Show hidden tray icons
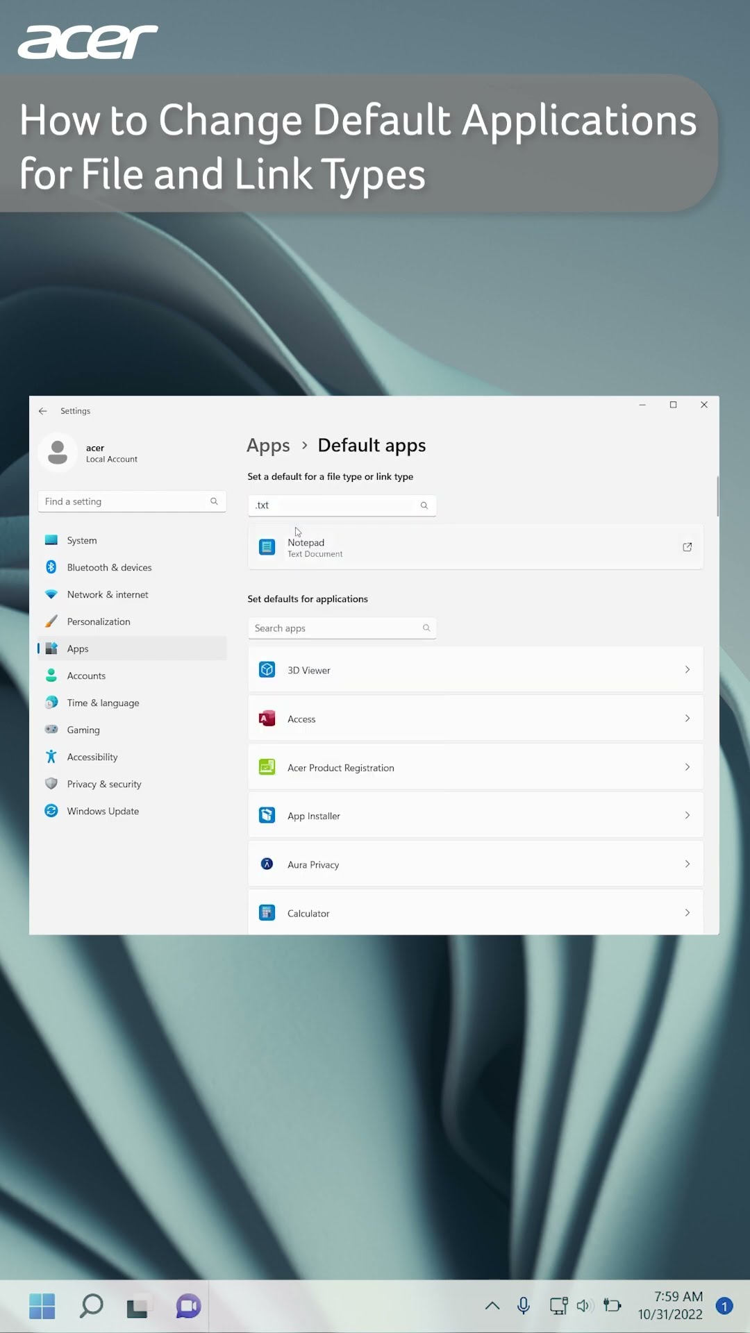 492,1306
